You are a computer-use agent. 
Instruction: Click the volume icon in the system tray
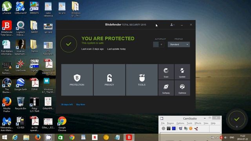click(226, 137)
